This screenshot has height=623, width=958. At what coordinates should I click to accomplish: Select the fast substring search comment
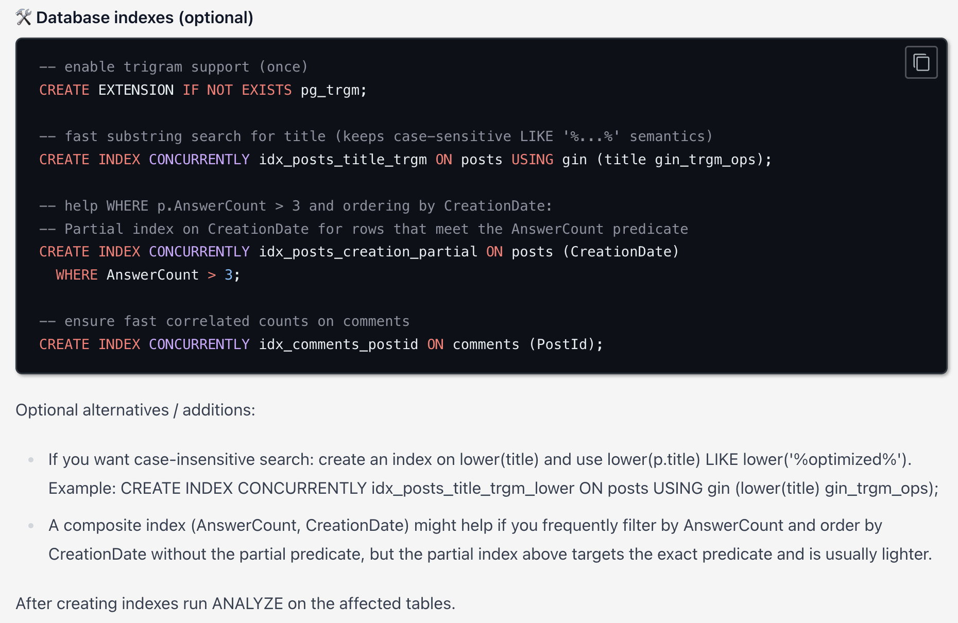pyautogui.click(x=375, y=136)
